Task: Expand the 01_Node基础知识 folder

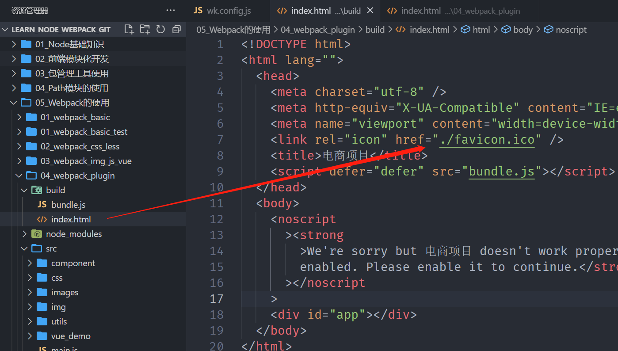Action: (x=69, y=44)
